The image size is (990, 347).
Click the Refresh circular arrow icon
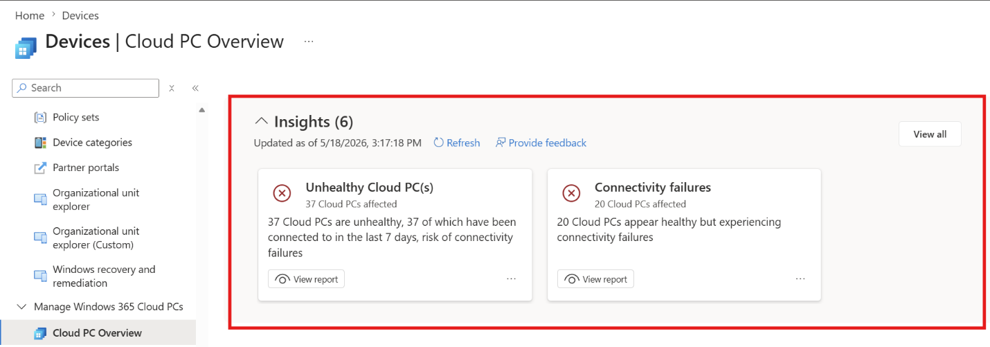pyautogui.click(x=438, y=143)
